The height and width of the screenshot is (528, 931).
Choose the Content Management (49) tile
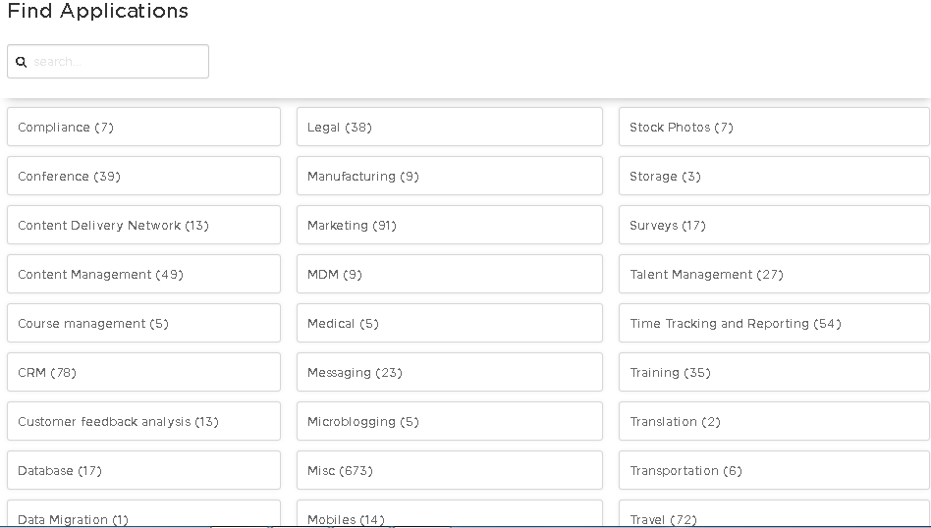pyautogui.click(x=143, y=275)
